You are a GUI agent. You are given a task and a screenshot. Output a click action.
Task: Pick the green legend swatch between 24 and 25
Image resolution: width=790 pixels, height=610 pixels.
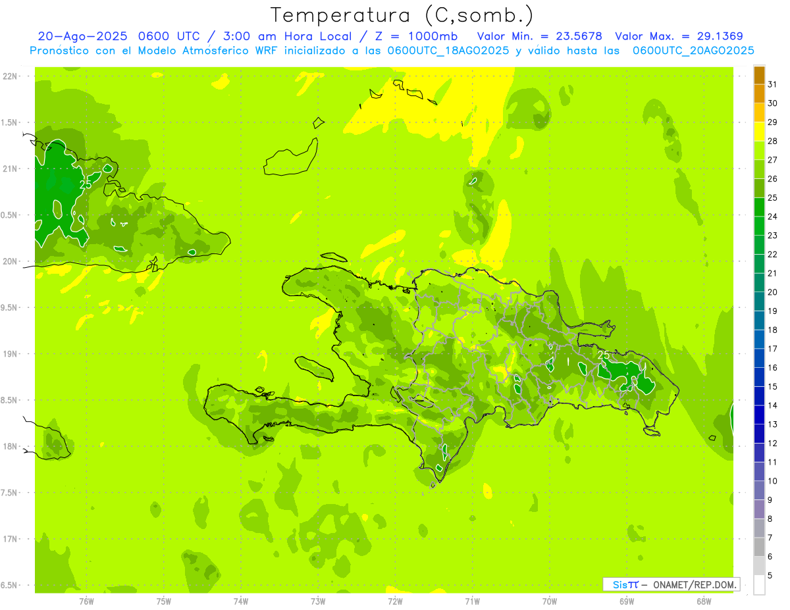759,207
